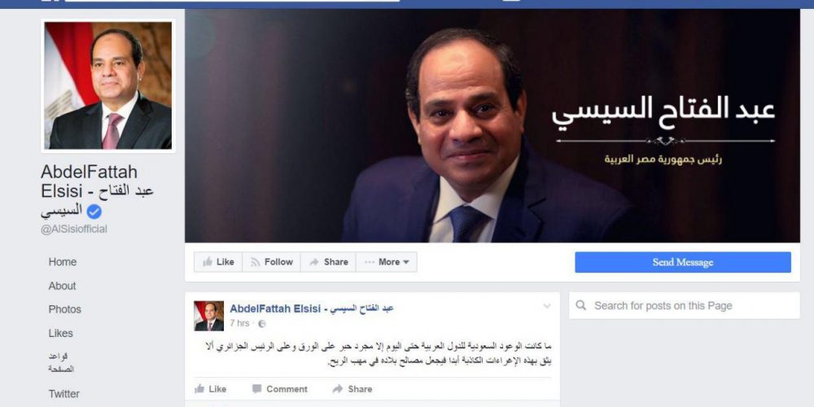The image size is (814, 407).
Task: Select Photos in the left sidebar
Action: pyautogui.click(x=65, y=309)
